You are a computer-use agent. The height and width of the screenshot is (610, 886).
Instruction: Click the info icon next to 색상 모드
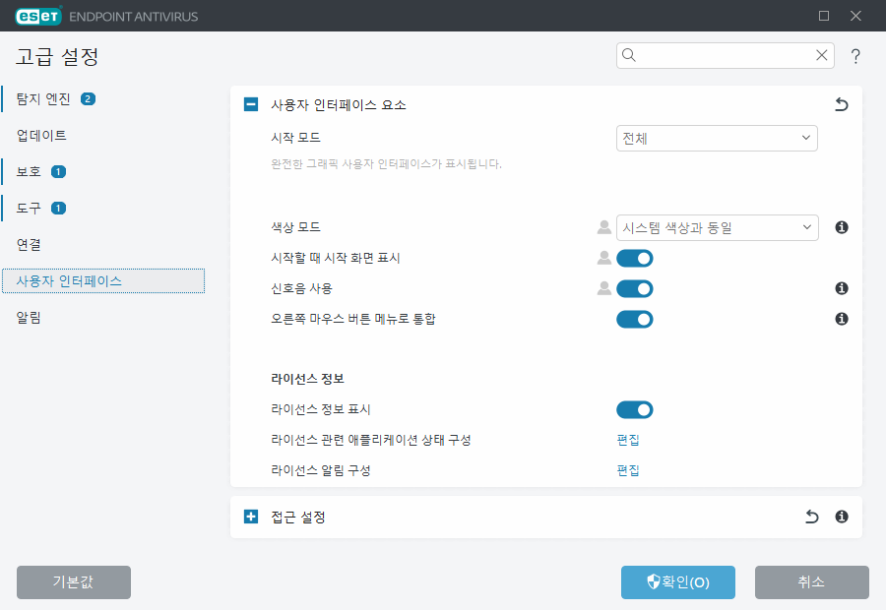[841, 227]
